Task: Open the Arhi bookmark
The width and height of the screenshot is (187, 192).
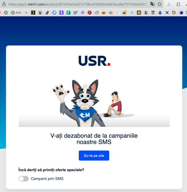Action: [16, 13]
